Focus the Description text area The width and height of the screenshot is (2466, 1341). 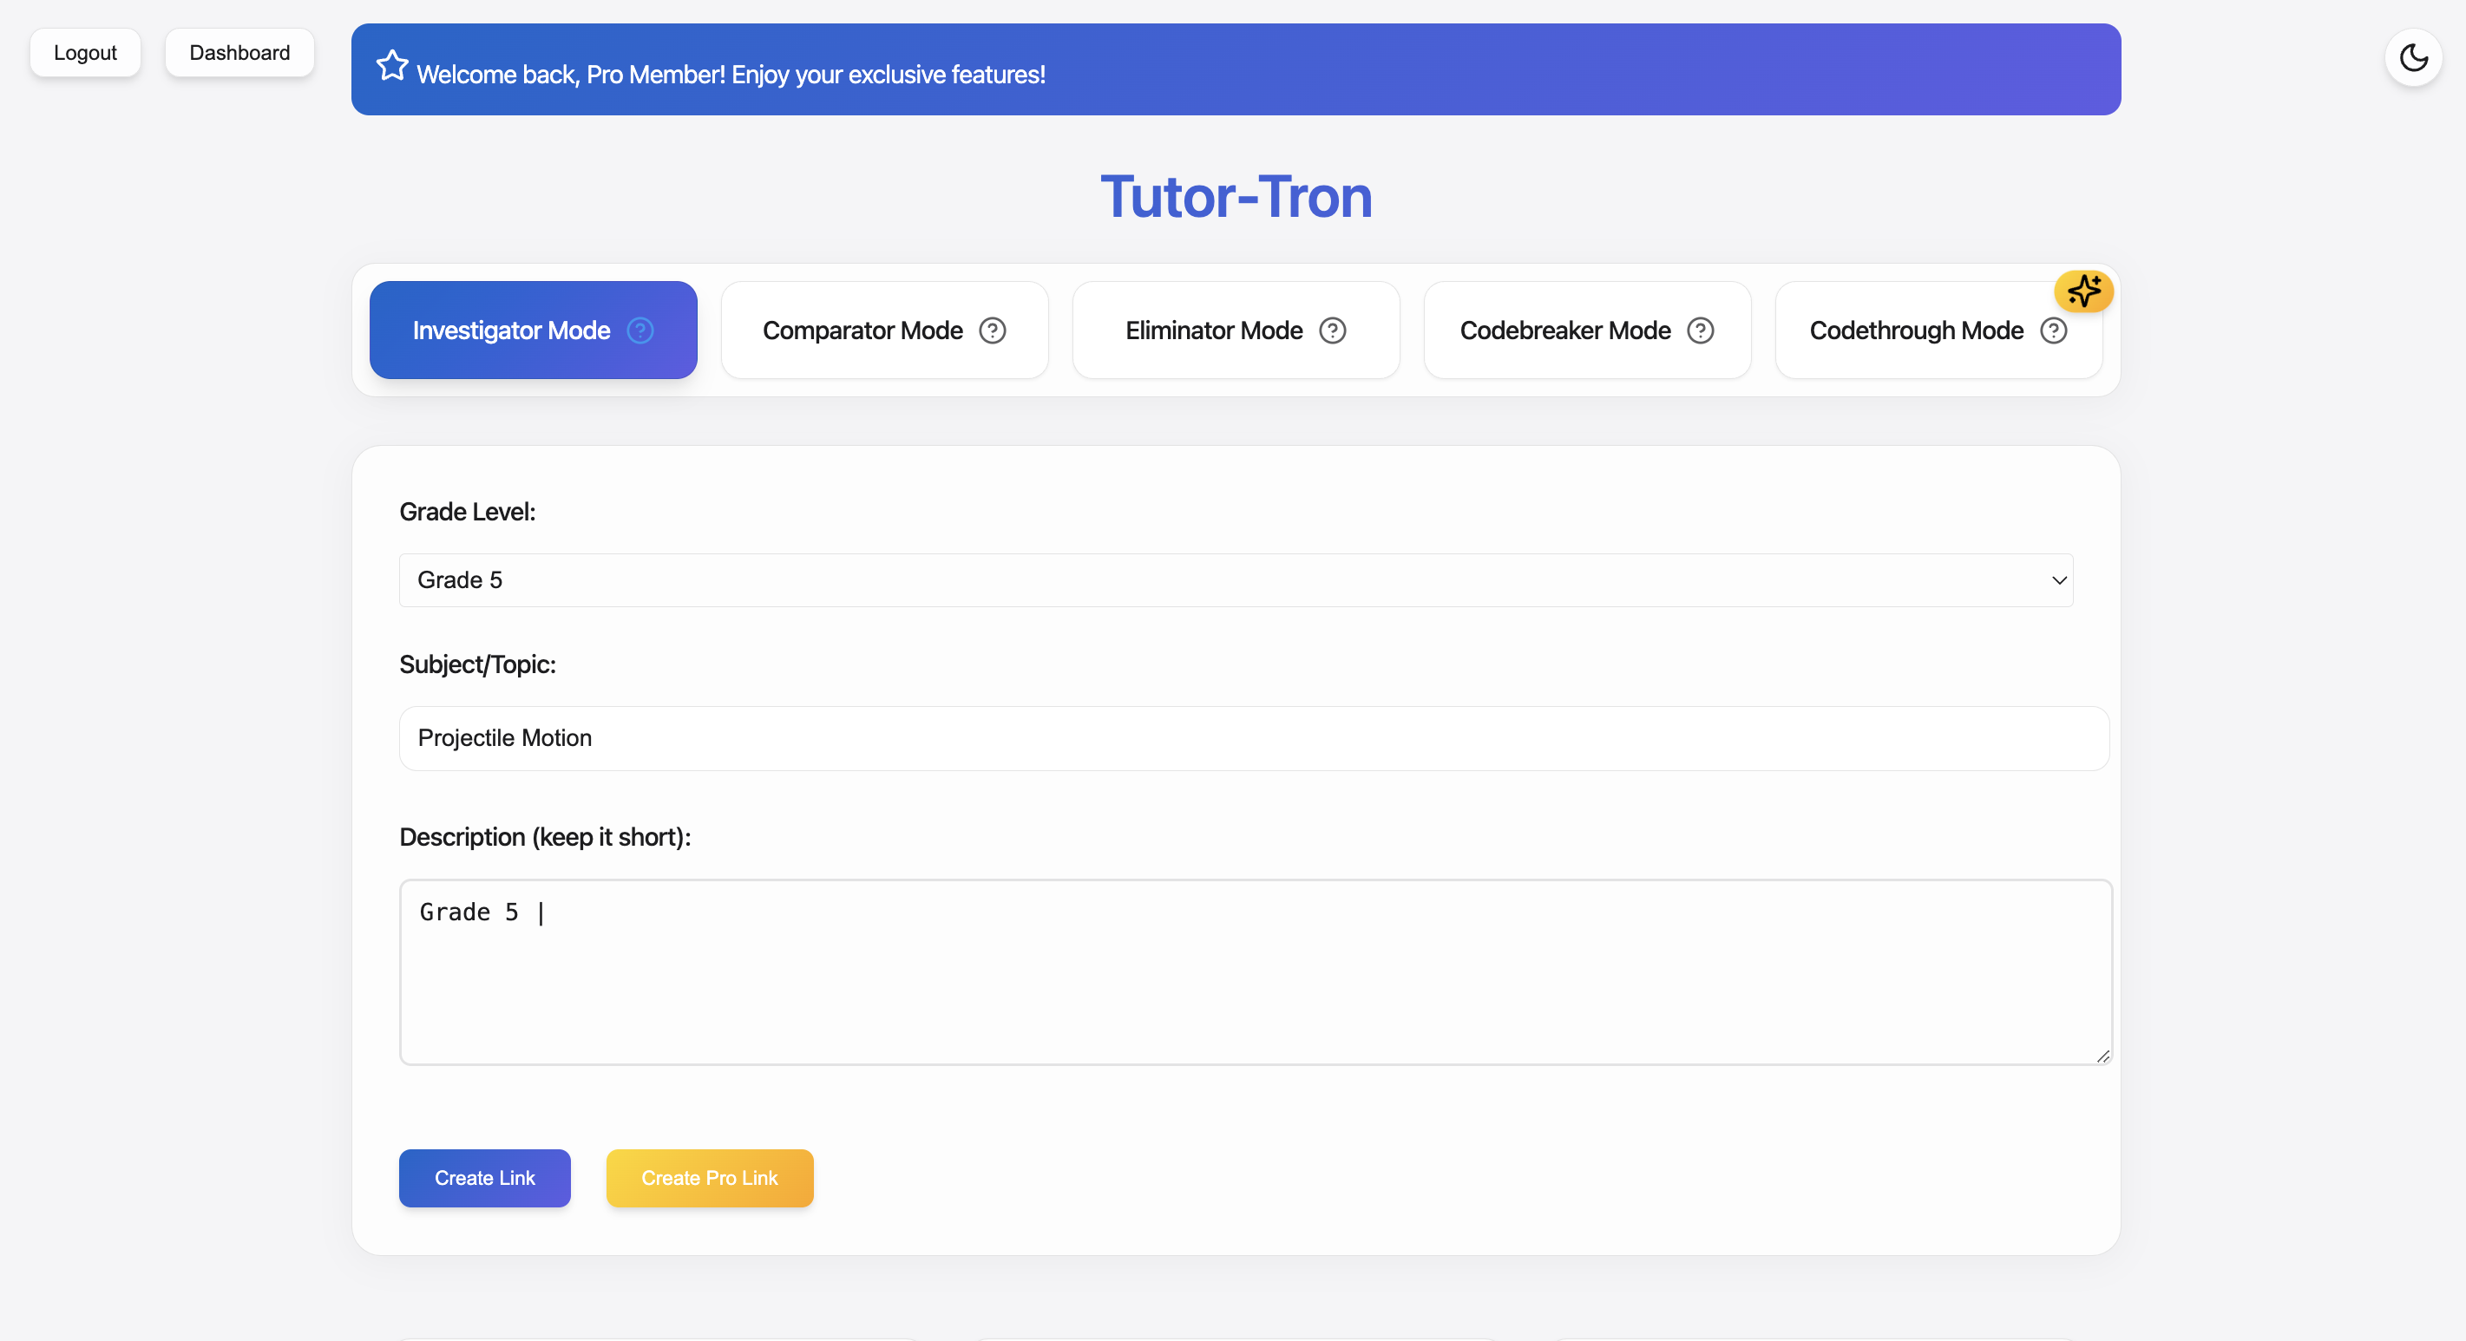pos(1255,971)
